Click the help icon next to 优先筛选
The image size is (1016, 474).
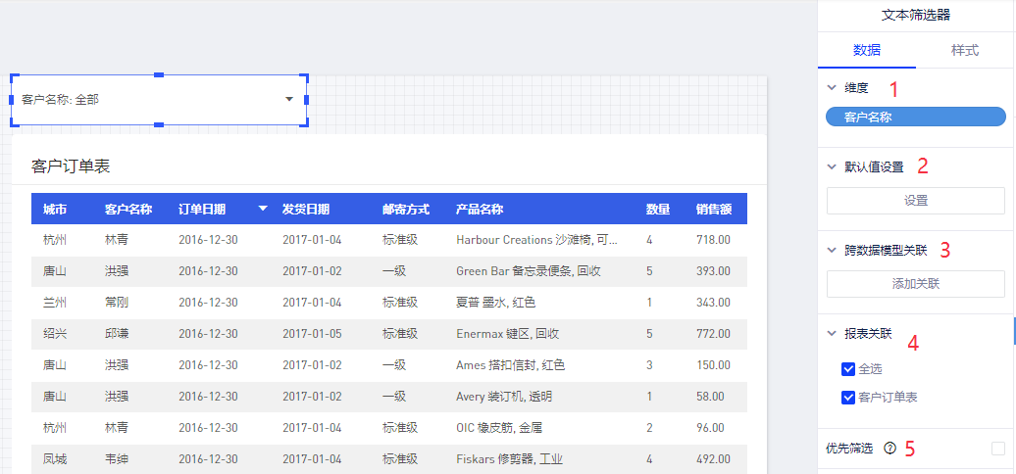[889, 449]
